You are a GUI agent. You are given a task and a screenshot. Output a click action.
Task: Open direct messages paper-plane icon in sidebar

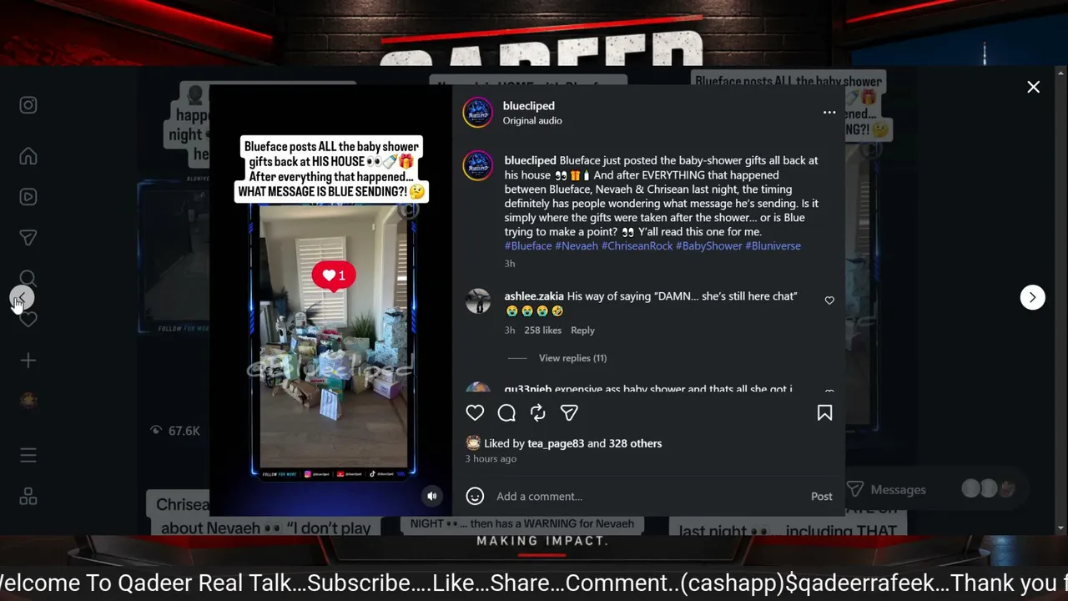tap(28, 238)
